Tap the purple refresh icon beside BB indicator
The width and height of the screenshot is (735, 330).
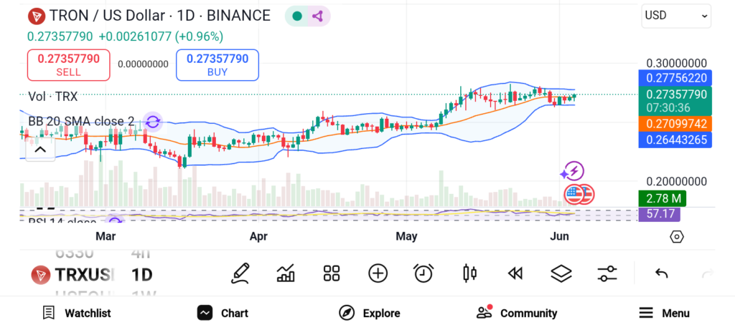tap(152, 122)
